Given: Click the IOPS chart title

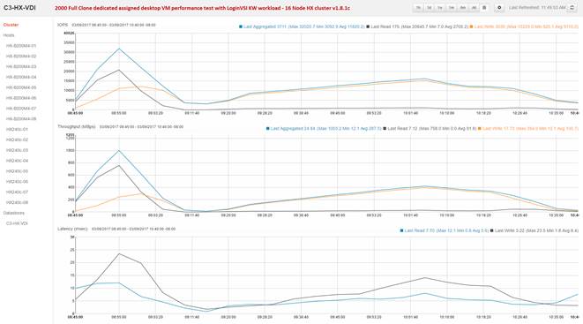Looking at the screenshot, I should (63, 25).
